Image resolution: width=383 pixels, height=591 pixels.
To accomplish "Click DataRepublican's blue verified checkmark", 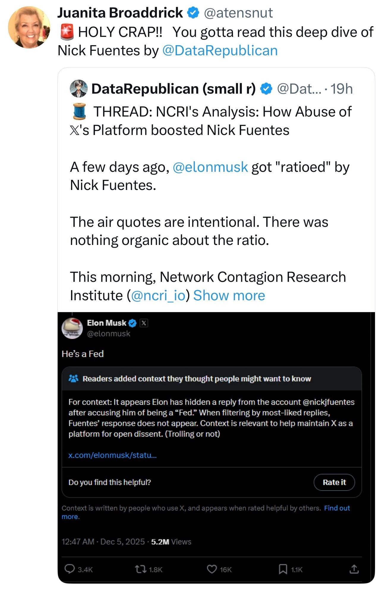I will (267, 89).
